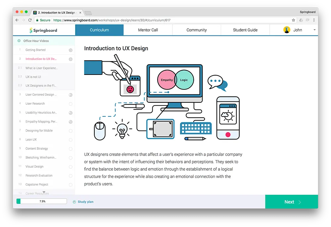331x227 pixels.
Task: Open the Student Guide tab
Action: coord(245,30)
